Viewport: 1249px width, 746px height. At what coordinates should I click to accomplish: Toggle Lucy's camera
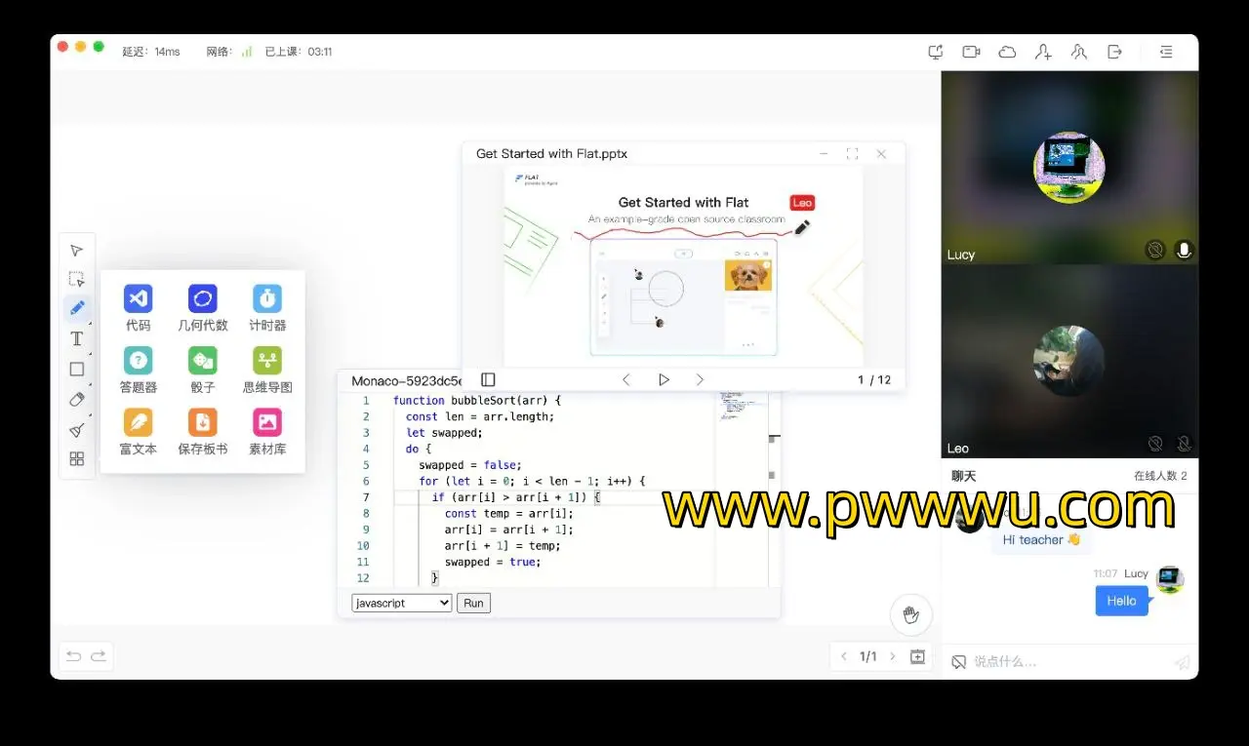click(x=1155, y=251)
